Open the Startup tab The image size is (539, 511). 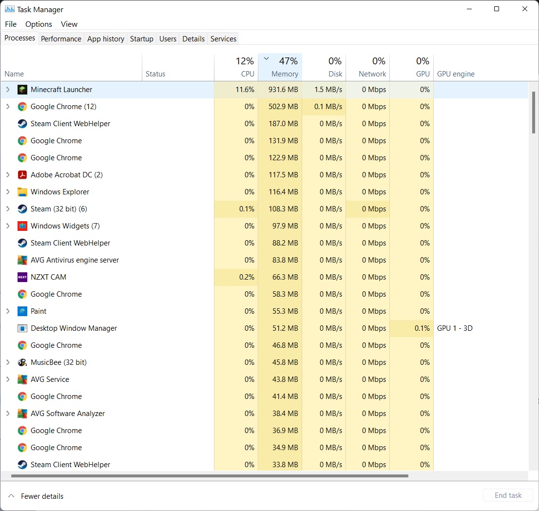click(141, 39)
